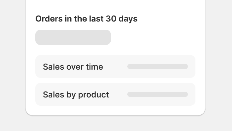Click the word 'product' in Sales by product

pyautogui.click(x=94, y=95)
